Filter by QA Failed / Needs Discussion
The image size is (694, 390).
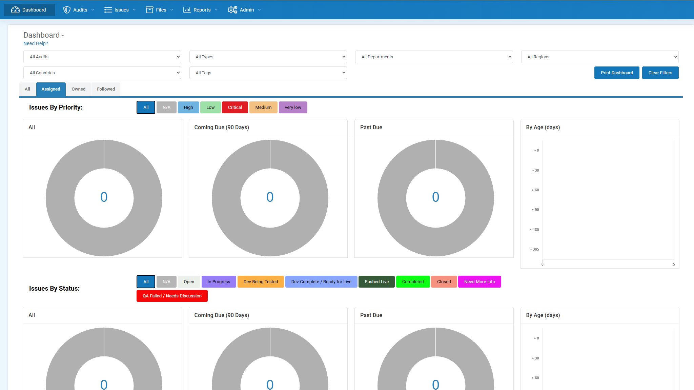point(172,296)
